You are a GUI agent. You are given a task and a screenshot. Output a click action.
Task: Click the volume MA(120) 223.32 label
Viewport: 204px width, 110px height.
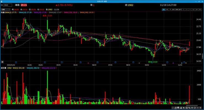click(x=49, y=68)
